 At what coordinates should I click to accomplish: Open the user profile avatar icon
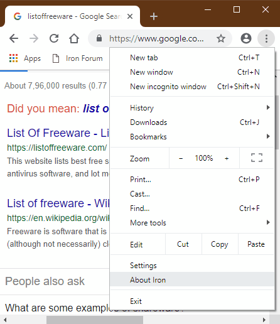click(x=246, y=38)
